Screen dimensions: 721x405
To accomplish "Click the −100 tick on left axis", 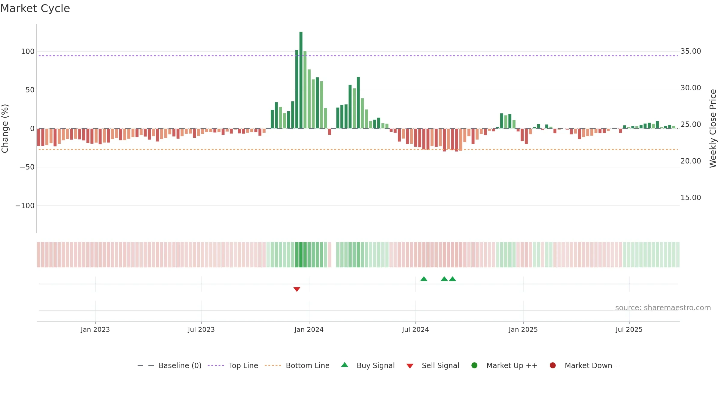I will pos(25,206).
